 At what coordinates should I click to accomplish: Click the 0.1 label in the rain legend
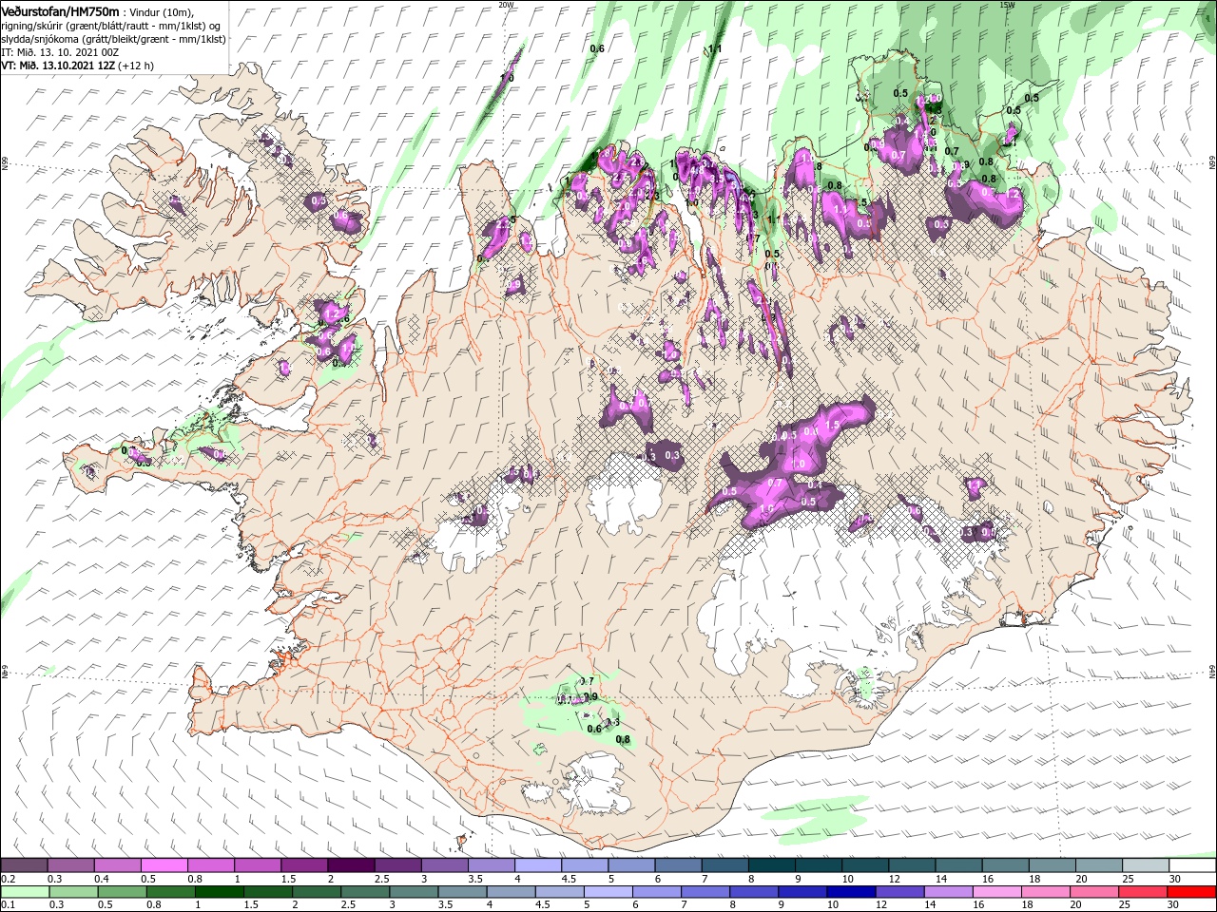(x=8, y=905)
